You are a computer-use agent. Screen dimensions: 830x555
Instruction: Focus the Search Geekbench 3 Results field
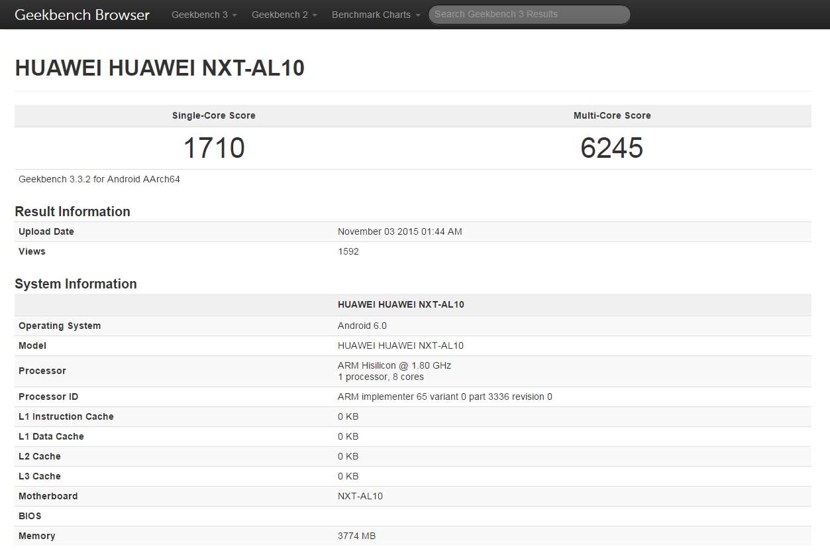click(529, 15)
